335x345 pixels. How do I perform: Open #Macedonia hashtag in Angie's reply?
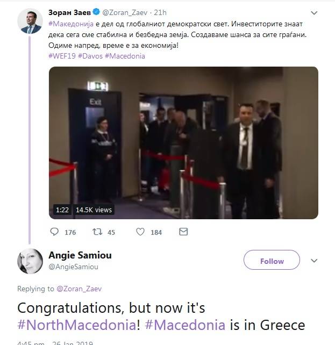pos(185,325)
